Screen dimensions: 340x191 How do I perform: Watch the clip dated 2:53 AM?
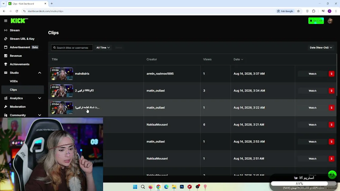click(312, 142)
